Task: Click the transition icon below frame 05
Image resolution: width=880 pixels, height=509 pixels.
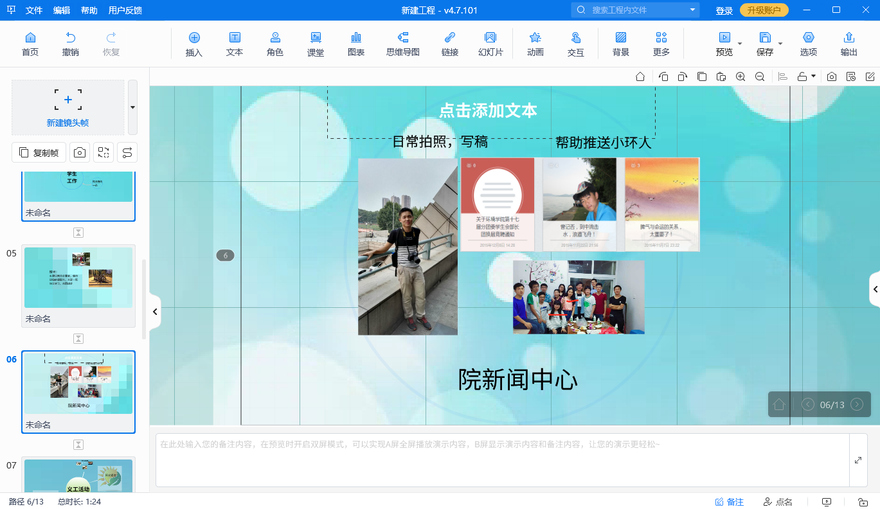Action: (x=78, y=339)
